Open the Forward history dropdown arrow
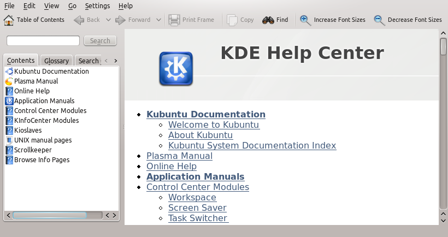448x237 pixels. tap(158, 20)
